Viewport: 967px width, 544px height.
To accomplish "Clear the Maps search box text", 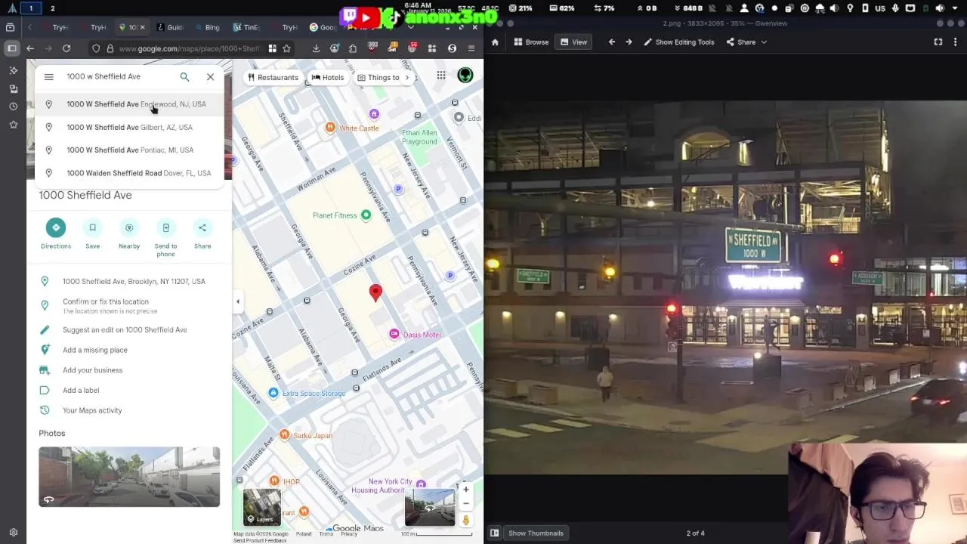I will [210, 76].
